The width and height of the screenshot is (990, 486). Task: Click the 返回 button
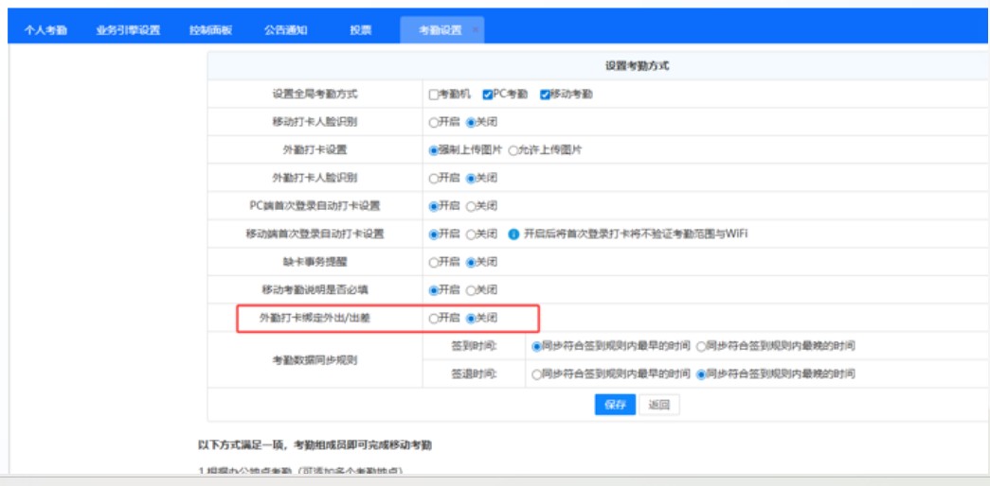click(658, 405)
